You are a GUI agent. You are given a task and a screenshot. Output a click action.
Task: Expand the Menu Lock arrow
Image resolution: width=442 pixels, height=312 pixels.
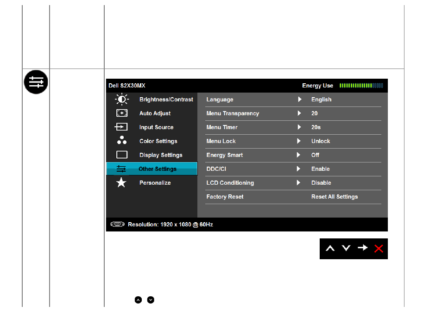point(299,141)
